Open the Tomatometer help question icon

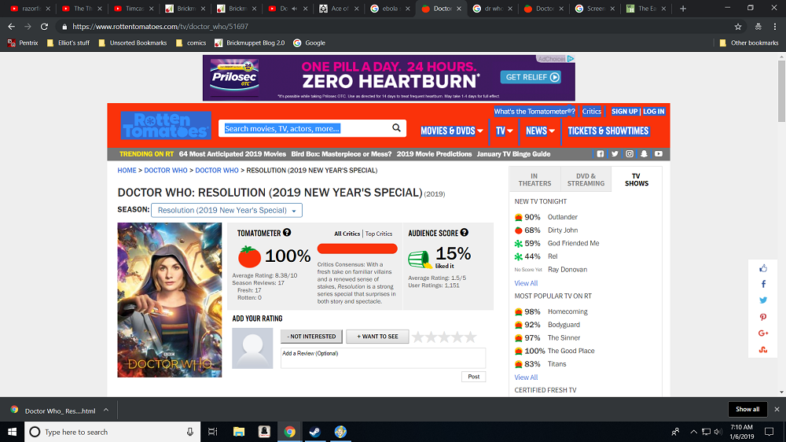(287, 233)
